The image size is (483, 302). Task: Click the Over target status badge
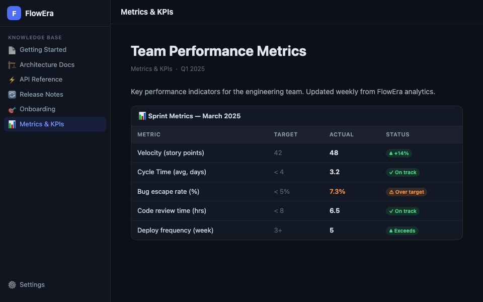point(406,192)
